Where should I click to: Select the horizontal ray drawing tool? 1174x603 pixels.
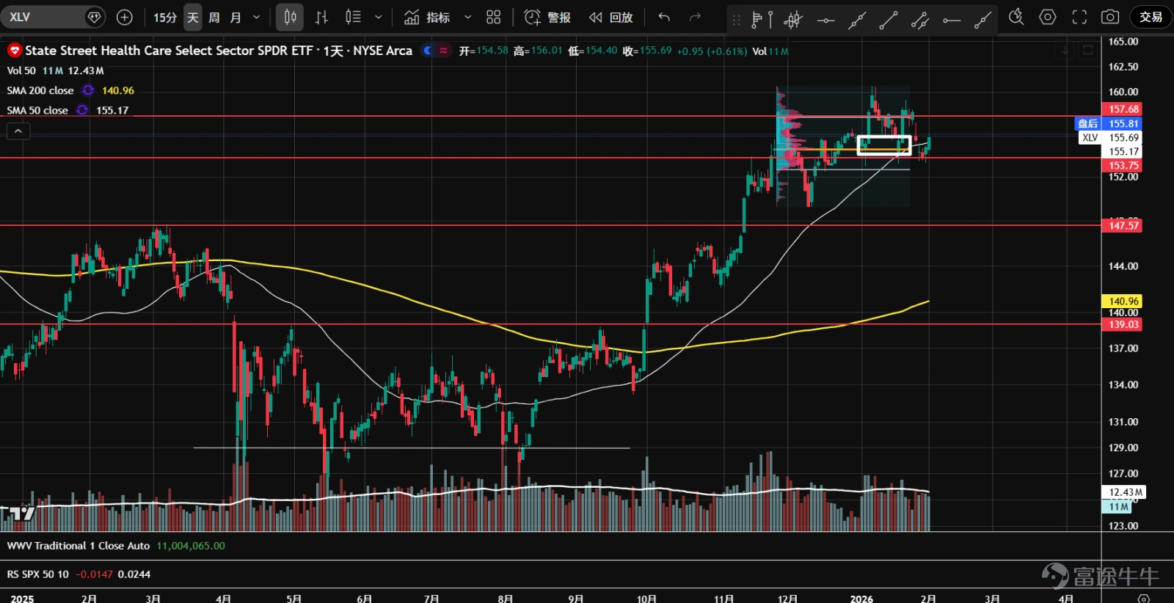[x=952, y=20]
